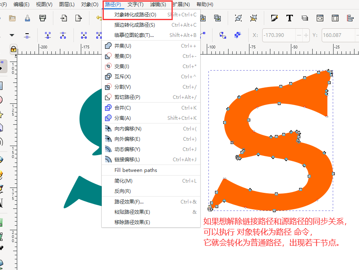Click the break path at nodes icon
This screenshot has height=270, width=359.
click(x=63, y=35)
